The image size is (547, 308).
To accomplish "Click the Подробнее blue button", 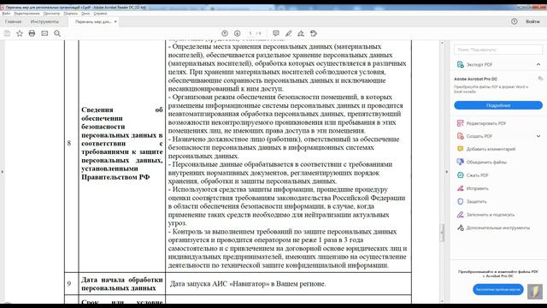I will [498, 105].
